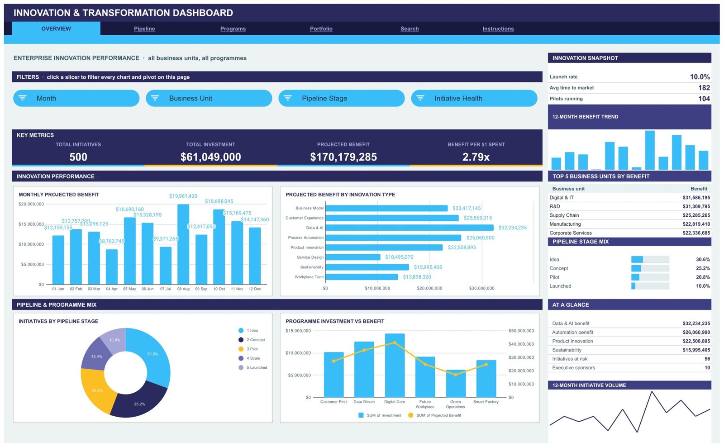
Task: Open the Business Unit slicer
Action: click(x=209, y=98)
